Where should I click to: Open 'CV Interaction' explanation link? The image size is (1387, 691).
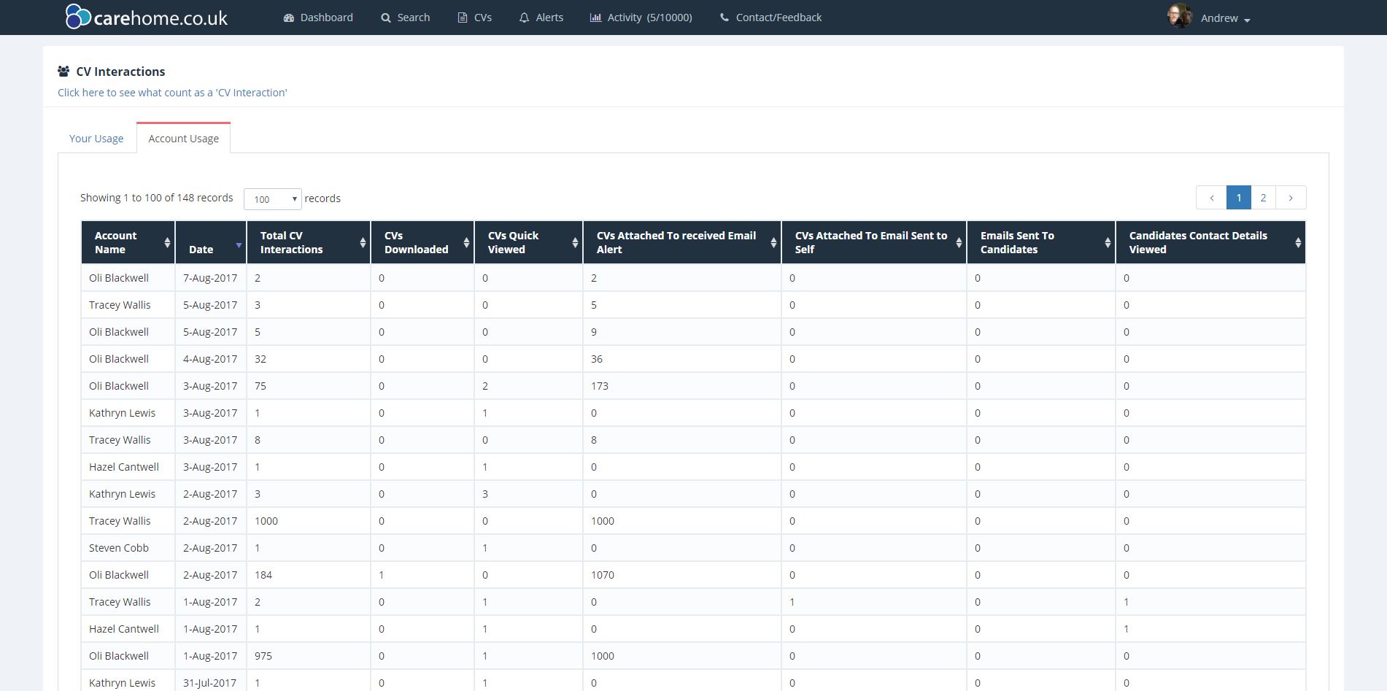172,93
